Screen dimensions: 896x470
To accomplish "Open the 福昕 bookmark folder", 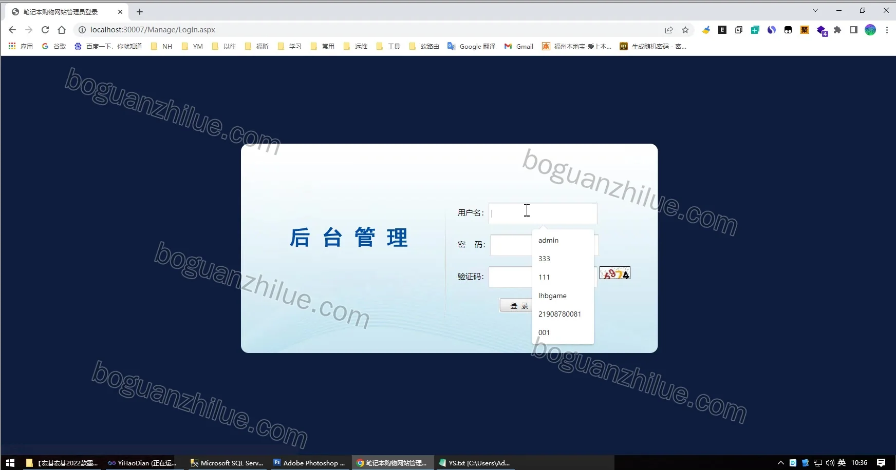I will (x=257, y=46).
